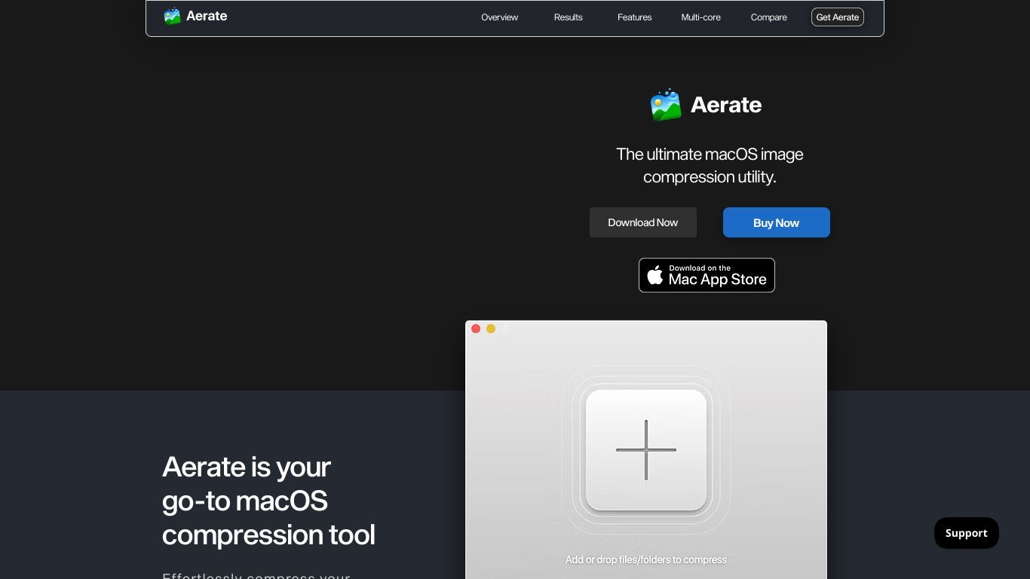Click the Aerate logo icon in navbar
1030x579 pixels.
(172, 16)
